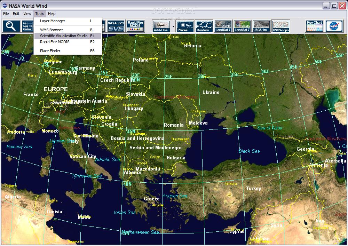Click the NASA logo toolbar button
348x246 pixels.
click(333, 26)
